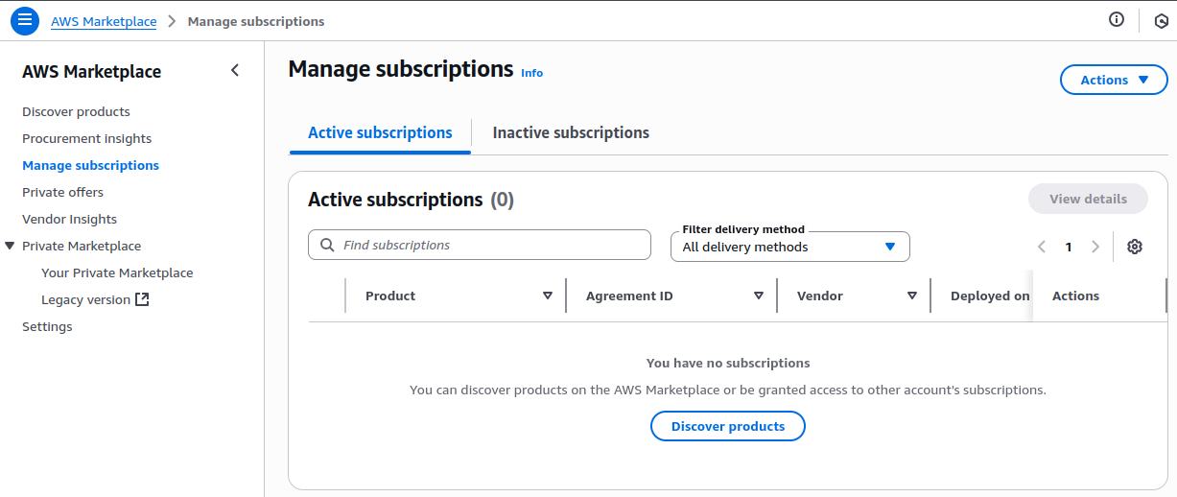The width and height of the screenshot is (1177, 497).
Task: Sort by Vendor column arrow
Action: tap(912, 296)
